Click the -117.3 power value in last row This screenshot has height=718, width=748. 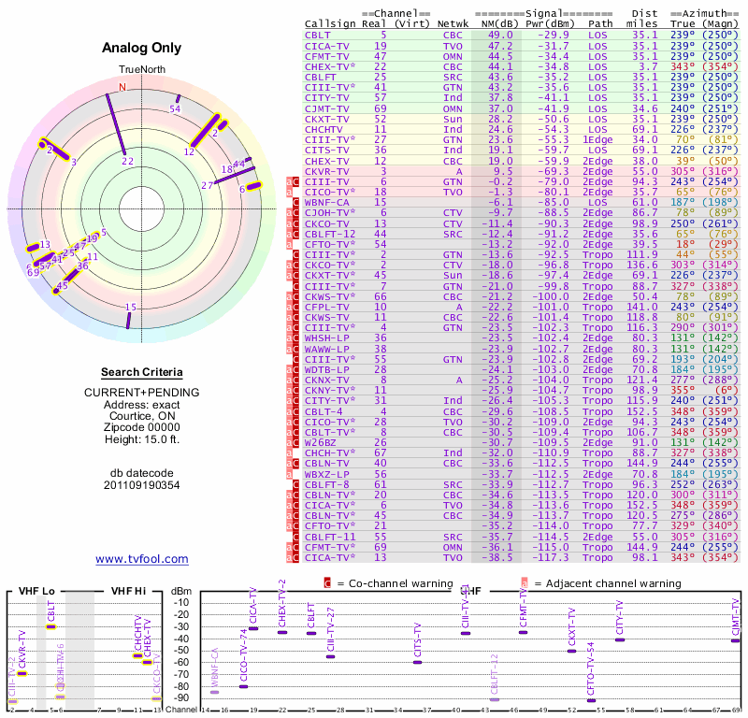pyautogui.click(x=550, y=557)
